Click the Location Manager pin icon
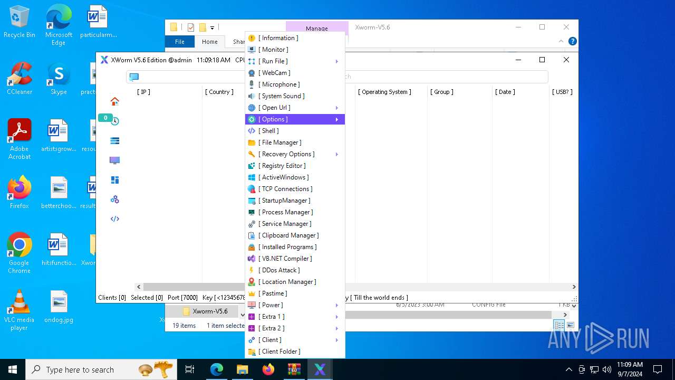675x380 pixels. click(x=252, y=282)
